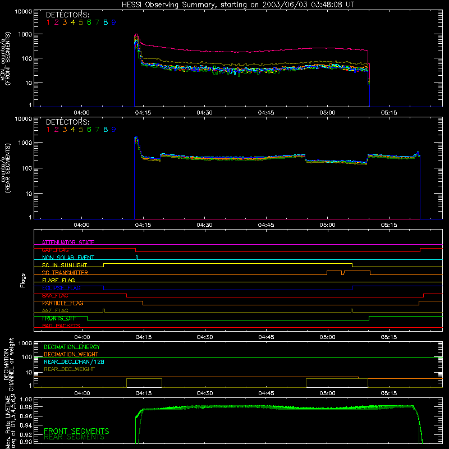Select detector 5 in front segments legend

[x=81, y=22]
